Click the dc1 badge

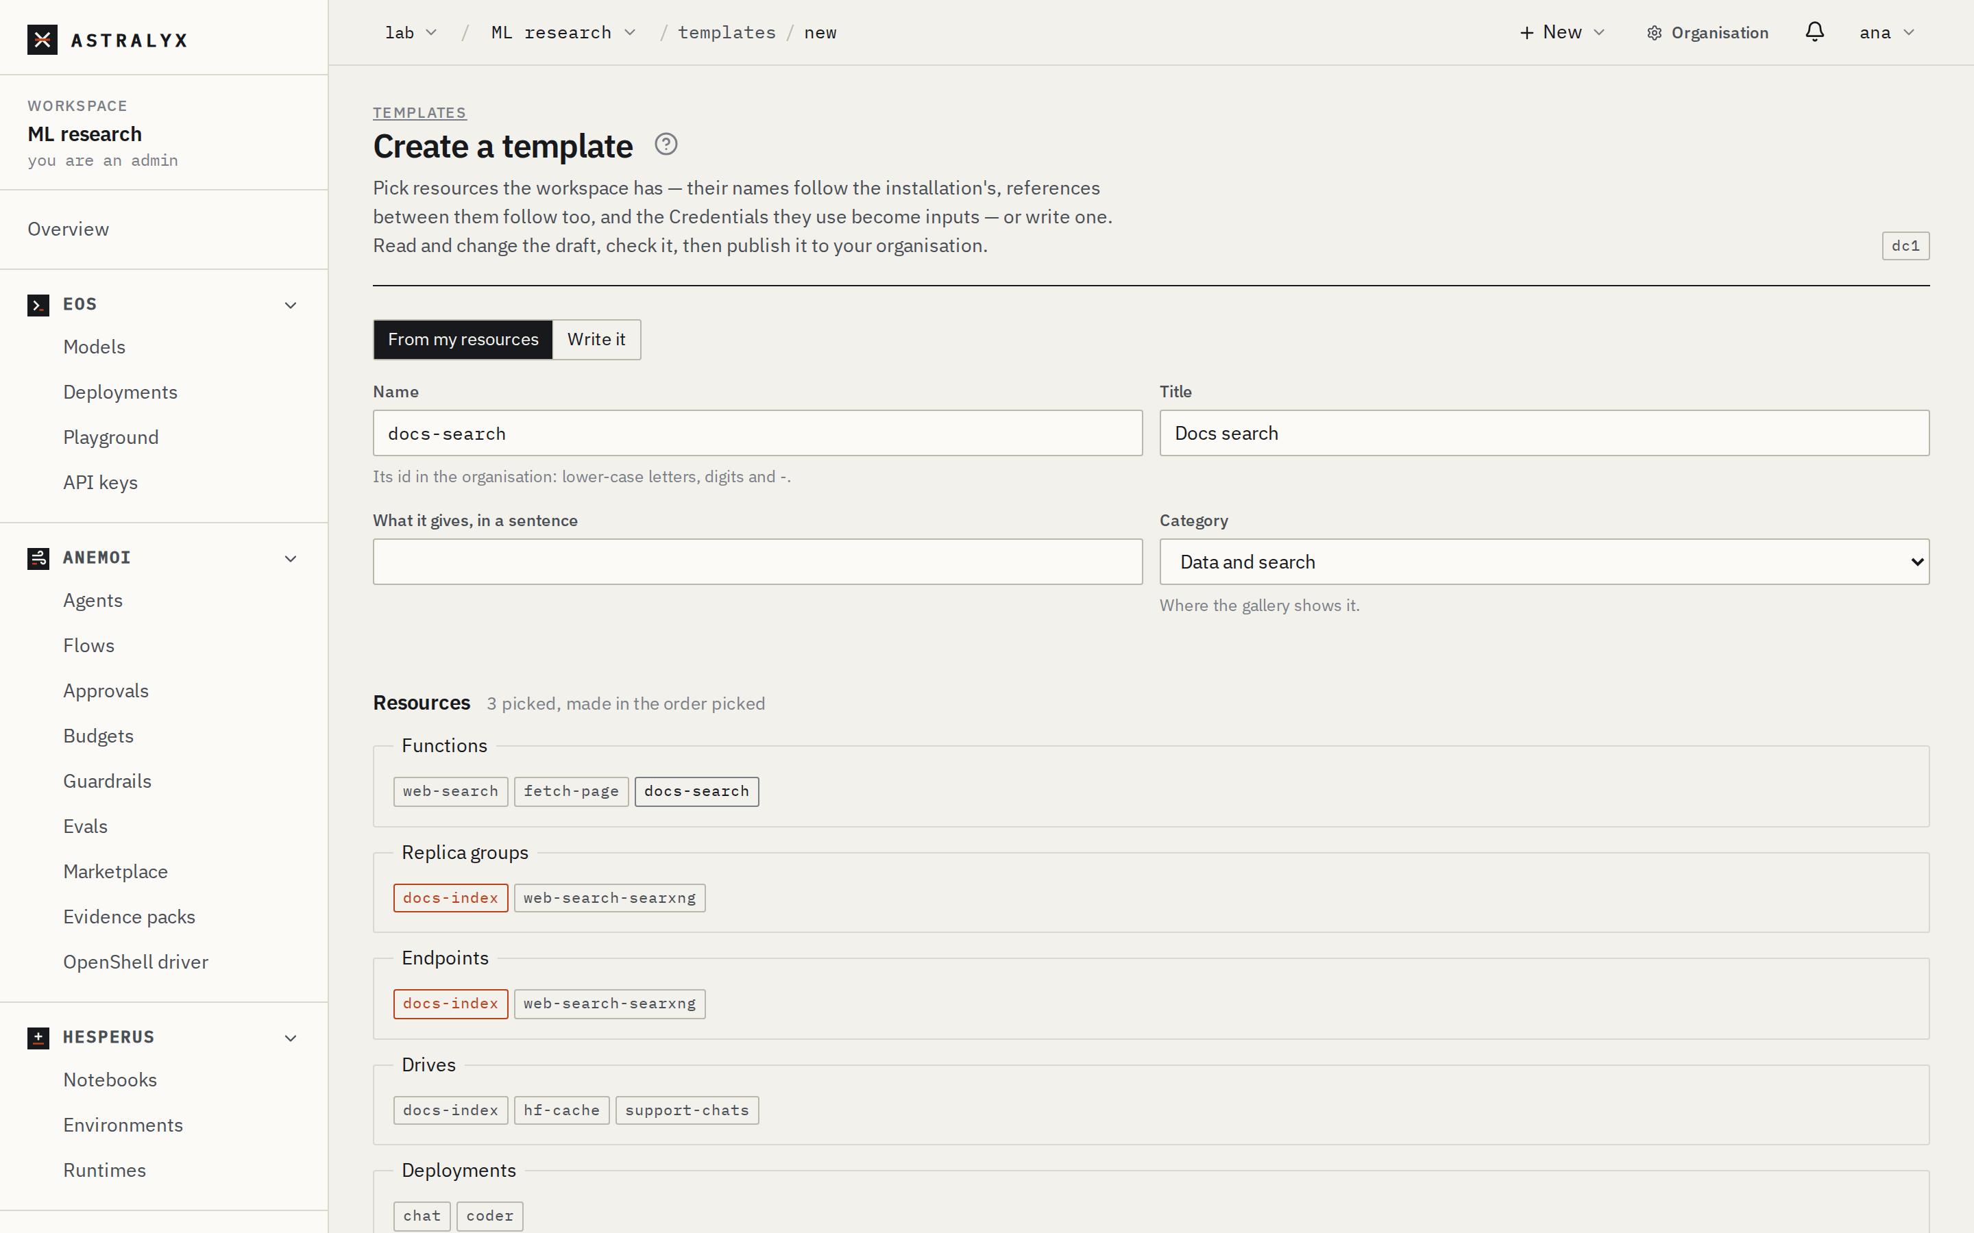(x=1905, y=247)
